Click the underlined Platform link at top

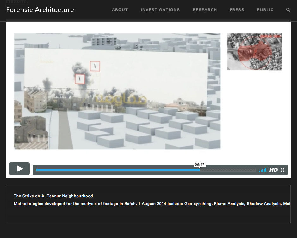click(x=17, y=1)
